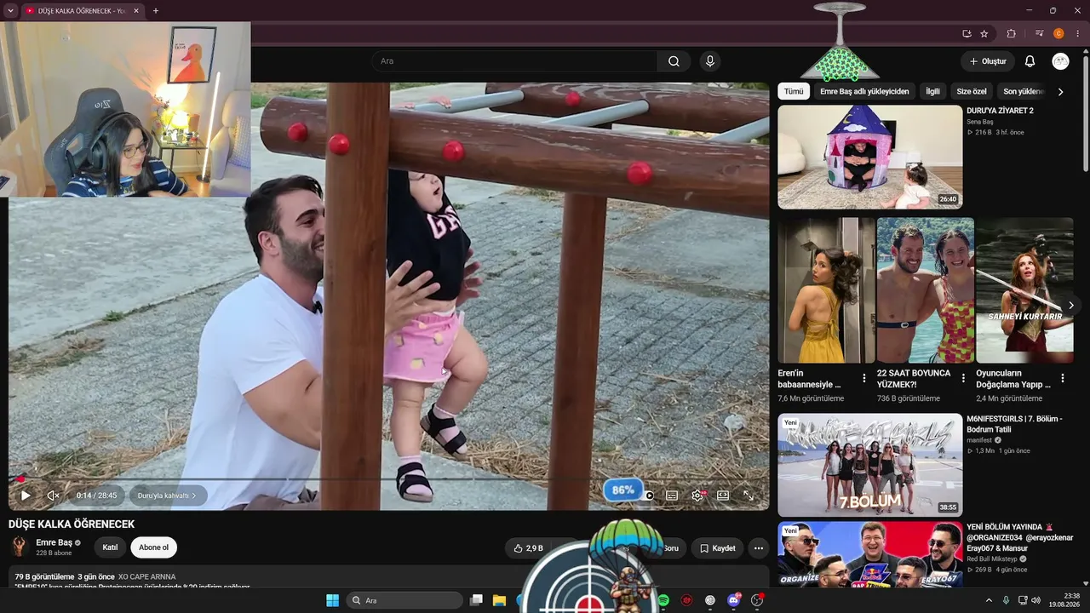This screenshot has width=1090, height=613.
Task: Open the YouTube notifications bell
Action: point(1030,61)
